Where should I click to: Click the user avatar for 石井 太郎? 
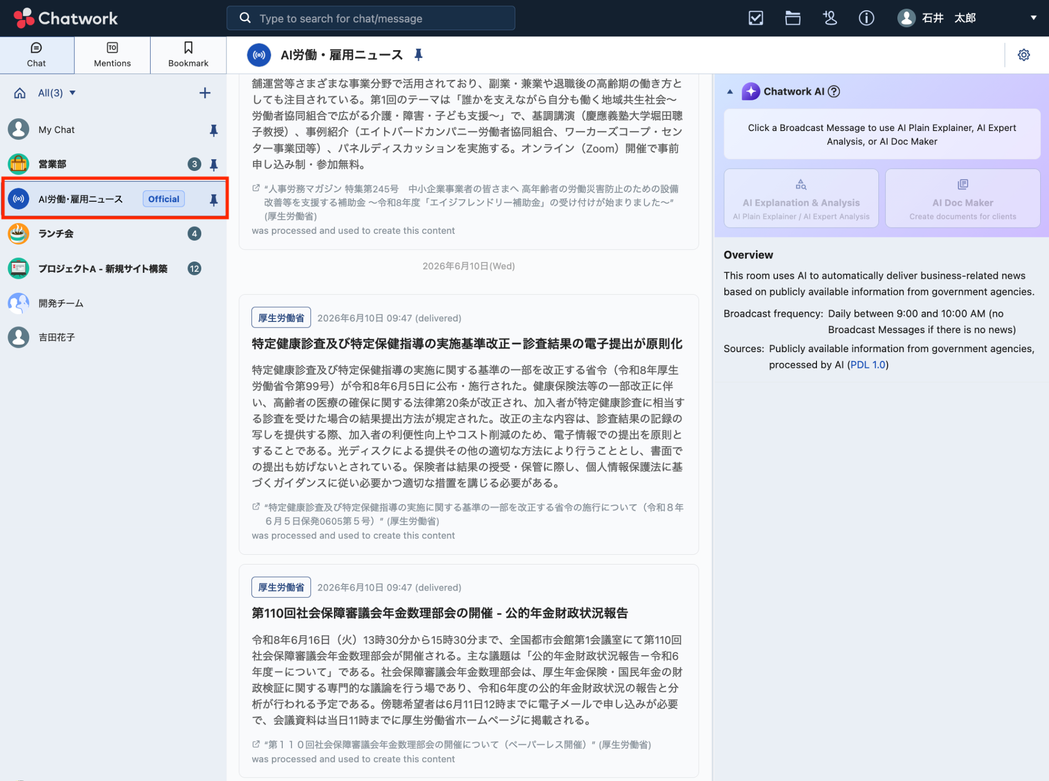pos(906,18)
